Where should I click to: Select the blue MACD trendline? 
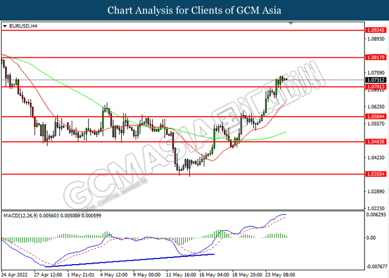click(x=130, y=260)
